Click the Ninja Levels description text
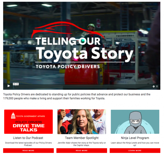Screen dimensions: 164x155 (x=135, y=144)
